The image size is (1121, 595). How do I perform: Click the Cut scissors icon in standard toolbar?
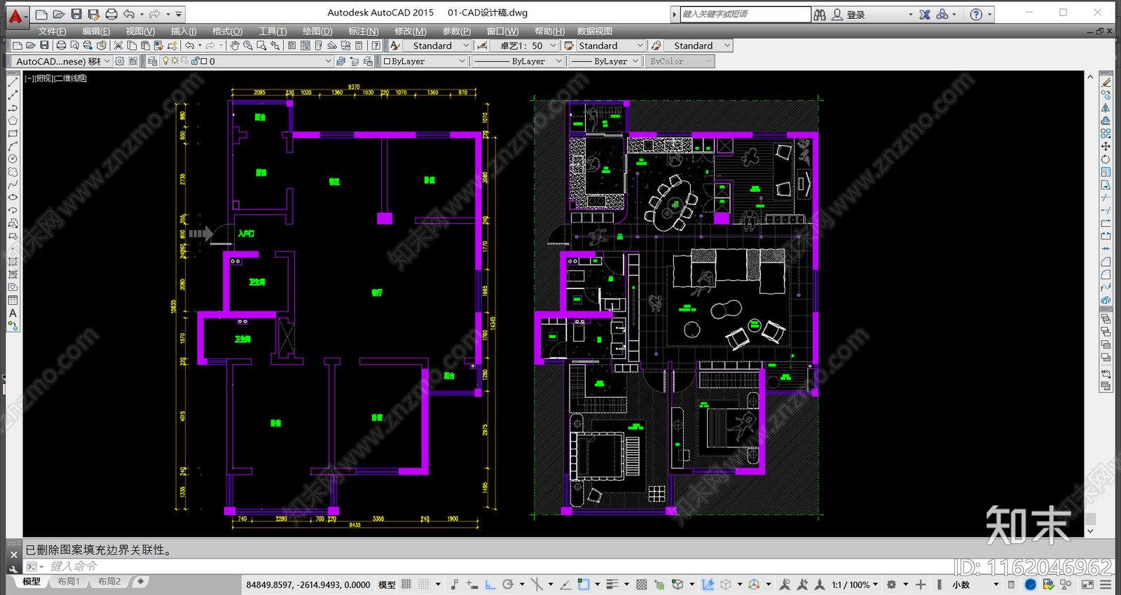tap(118, 45)
